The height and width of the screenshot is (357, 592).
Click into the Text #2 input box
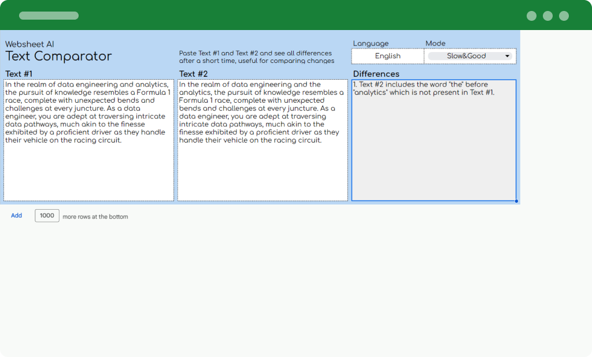[x=263, y=140]
